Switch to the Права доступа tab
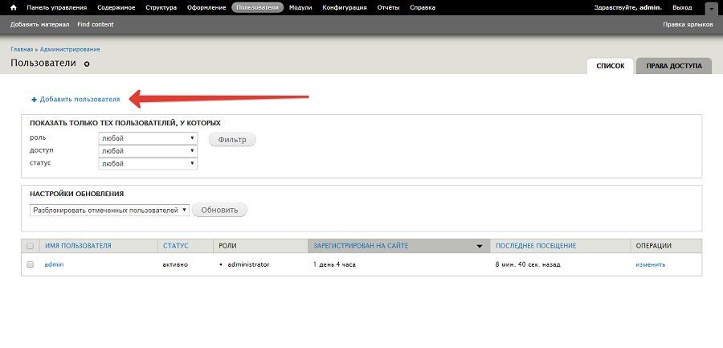The height and width of the screenshot is (348, 723). point(674,66)
